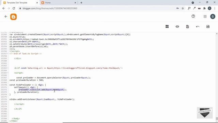Click the editor's vertical scrollbar thumb
Image resolution: width=218 pixels, height=123 pixels.
(x=217, y=119)
